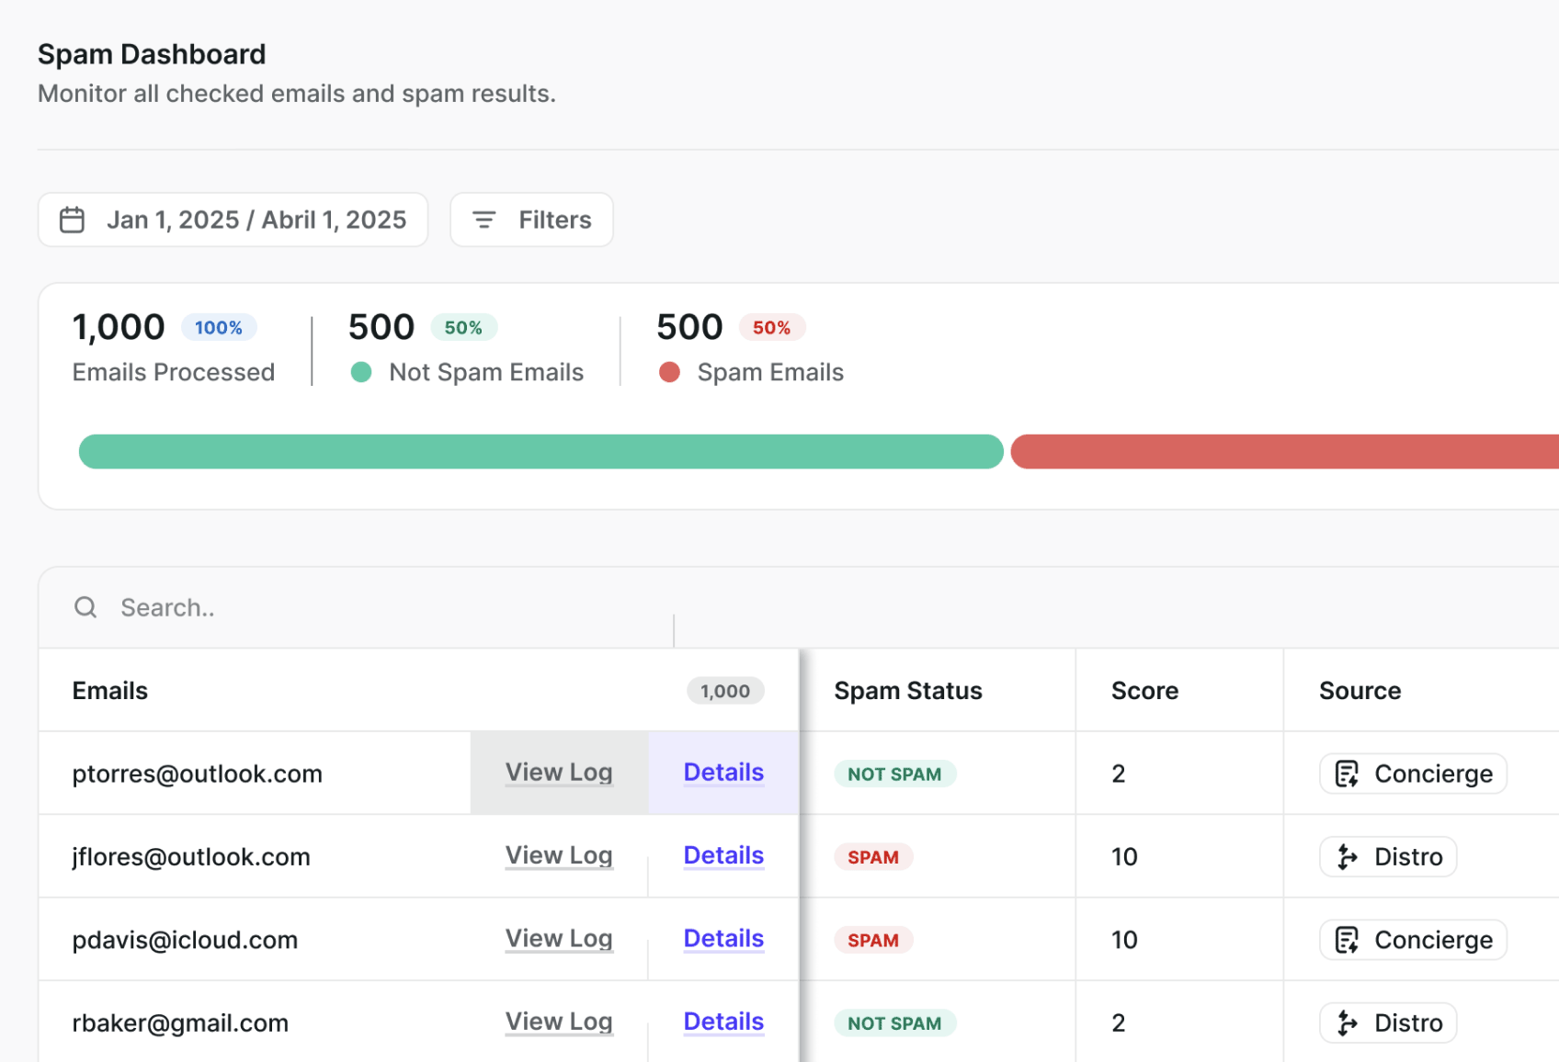
Task: Open Details for rbaker@gmail.com
Action: (723, 1022)
